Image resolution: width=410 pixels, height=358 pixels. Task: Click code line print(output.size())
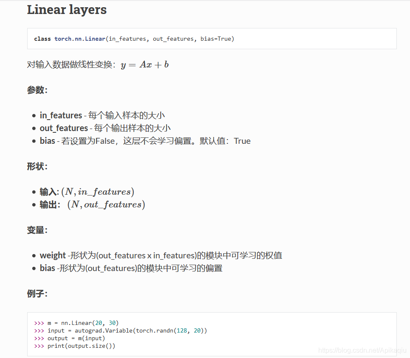(x=74, y=346)
